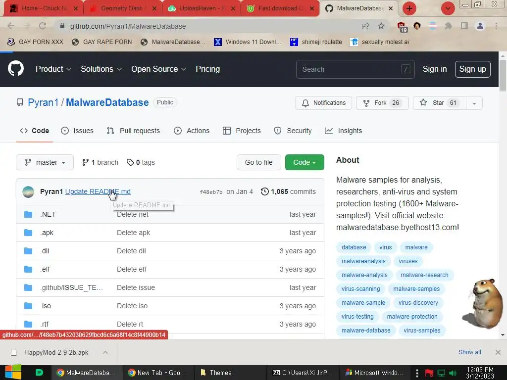Open the green Code dropdown button
507x380 pixels.
click(x=304, y=162)
